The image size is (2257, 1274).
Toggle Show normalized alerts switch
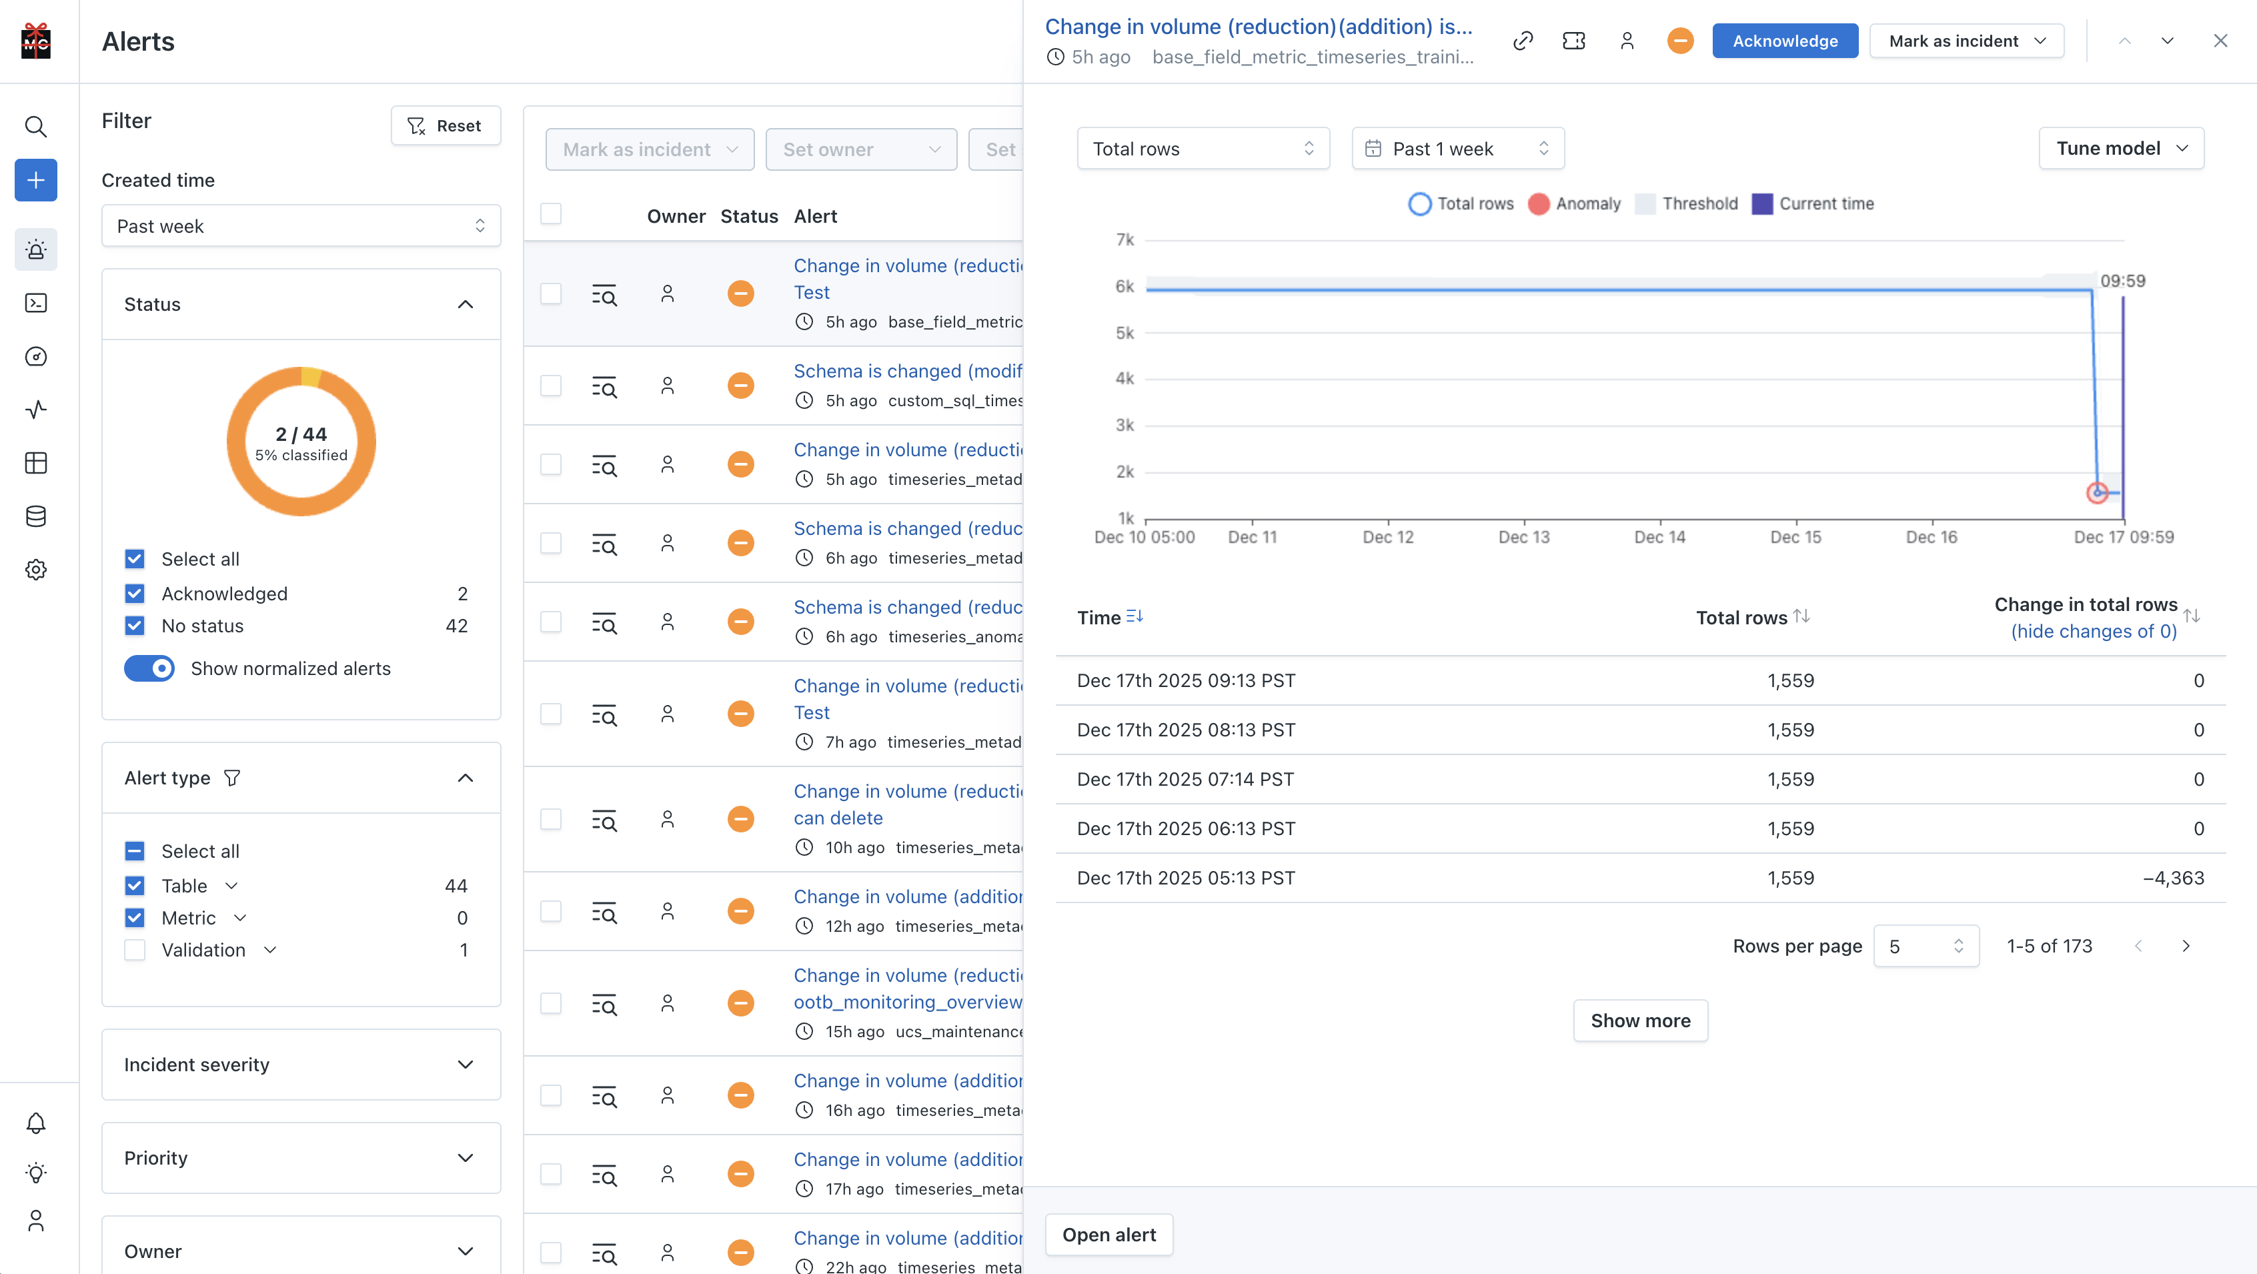click(149, 668)
